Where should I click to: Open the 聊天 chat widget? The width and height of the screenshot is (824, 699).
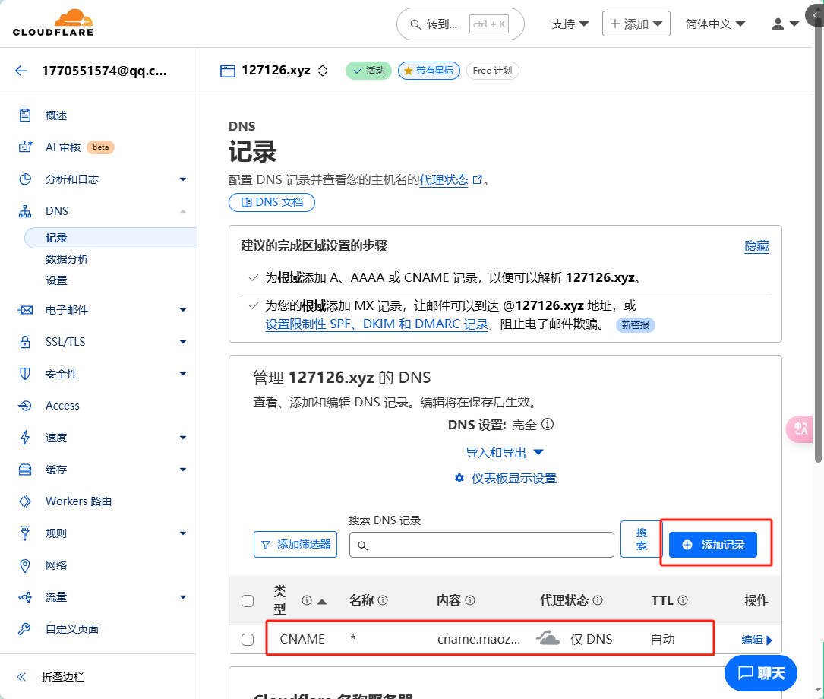point(760,673)
